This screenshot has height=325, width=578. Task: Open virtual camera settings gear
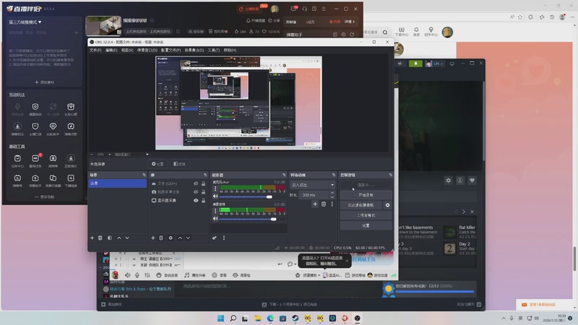tap(387, 205)
